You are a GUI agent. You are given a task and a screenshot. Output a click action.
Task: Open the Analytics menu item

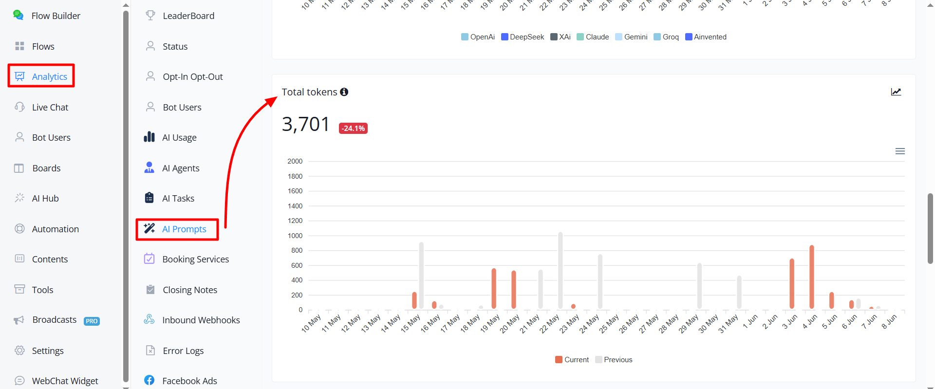point(41,76)
